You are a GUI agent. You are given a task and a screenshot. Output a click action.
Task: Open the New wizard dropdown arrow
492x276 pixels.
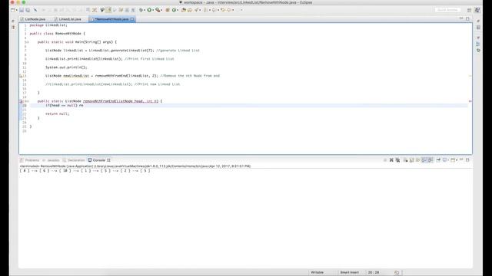16,10
